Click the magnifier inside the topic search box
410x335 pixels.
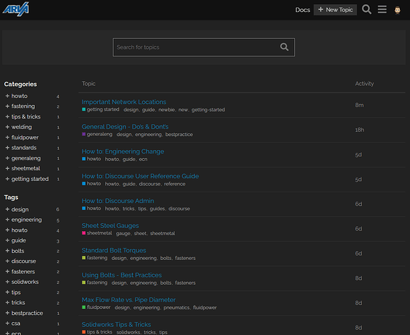pyautogui.click(x=284, y=47)
